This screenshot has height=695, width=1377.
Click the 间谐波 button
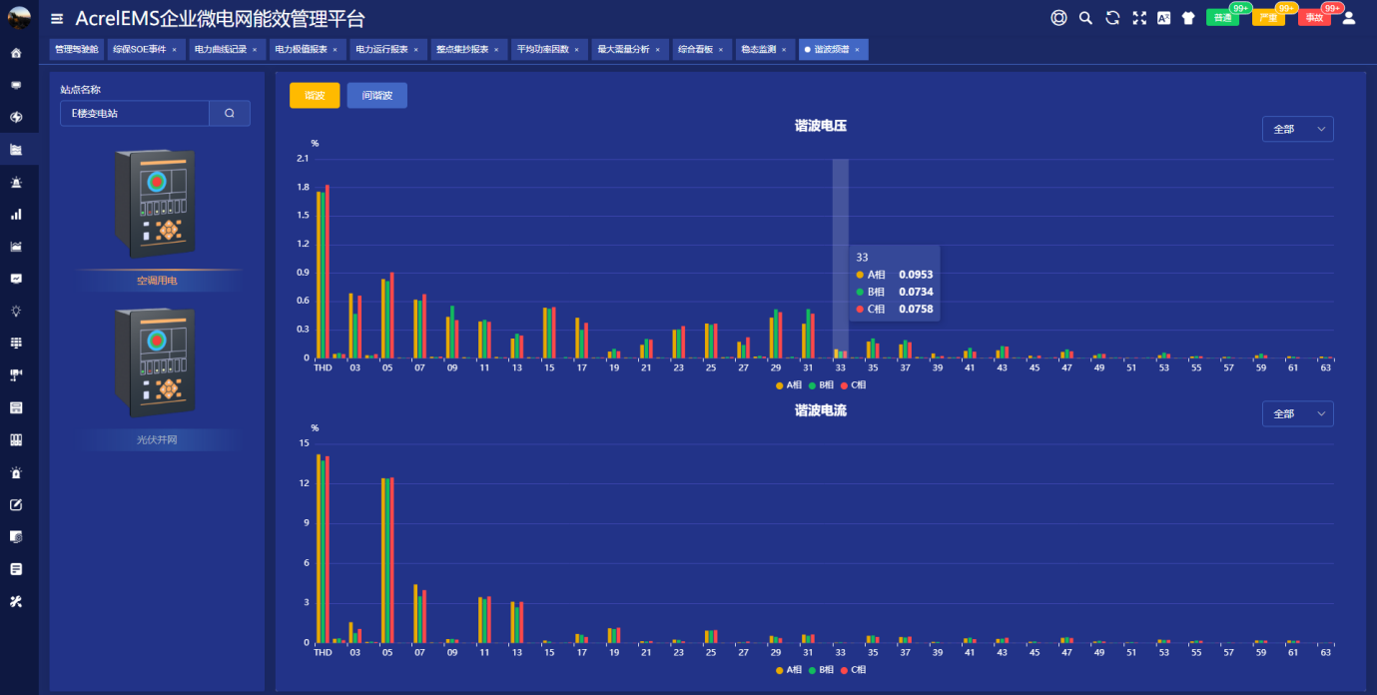click(x=376, y=96)
